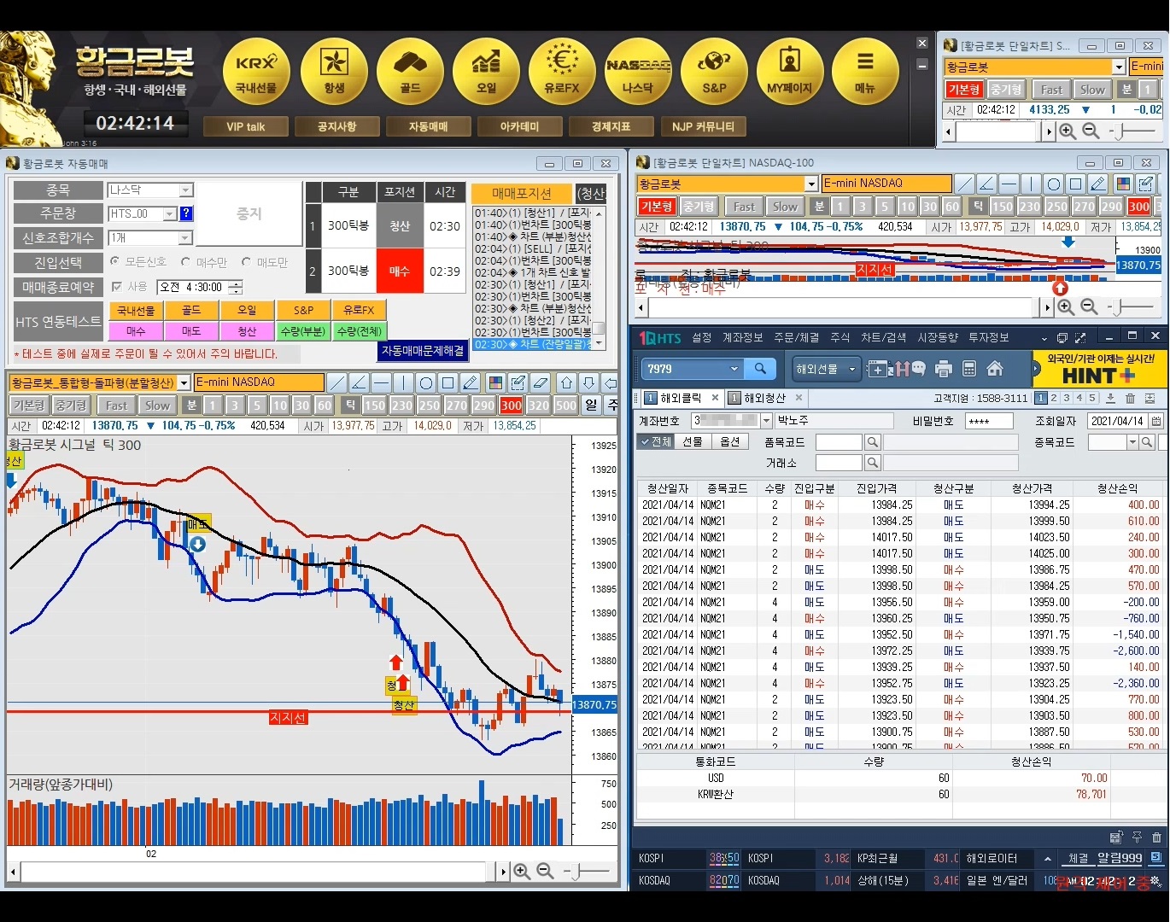Screen dimensions: 1170x922
Task: Zoom out on the main chart
Action: 545,871
